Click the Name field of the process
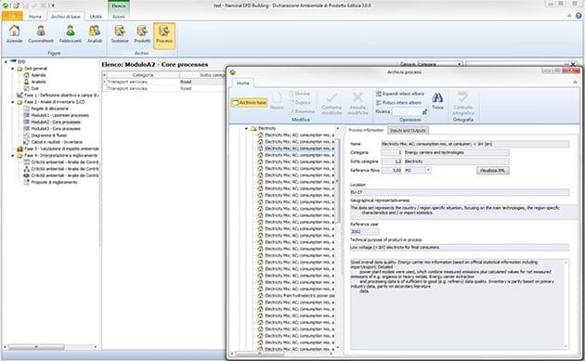The image size is (585, 361). coord(474,144)
